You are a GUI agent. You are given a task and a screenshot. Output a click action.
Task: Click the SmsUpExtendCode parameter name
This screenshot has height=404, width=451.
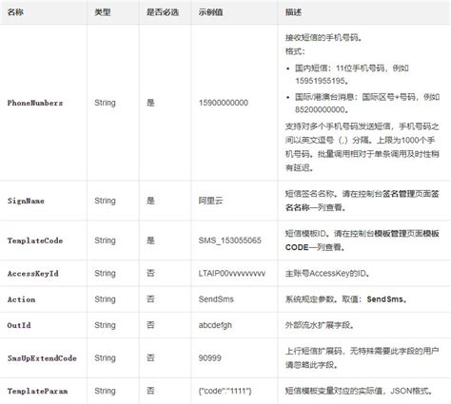[42, 358]
